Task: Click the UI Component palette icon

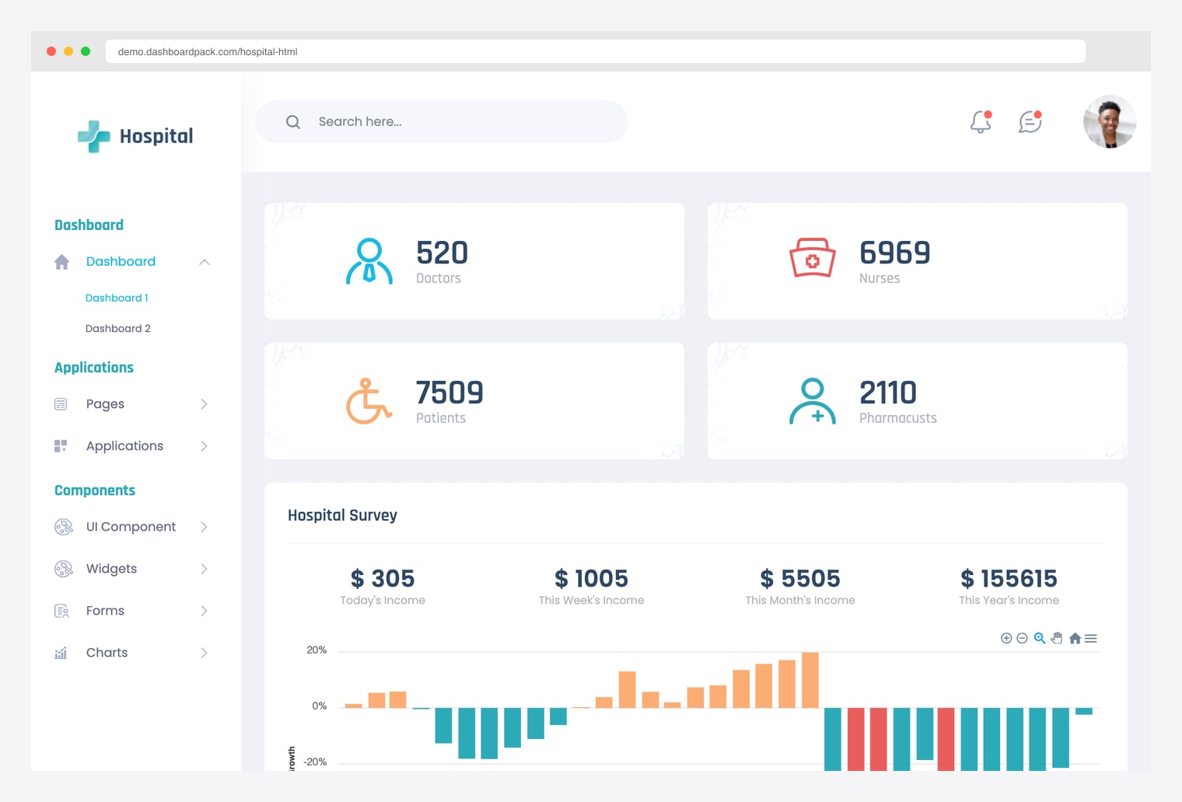Action: (x=64, y=527)
